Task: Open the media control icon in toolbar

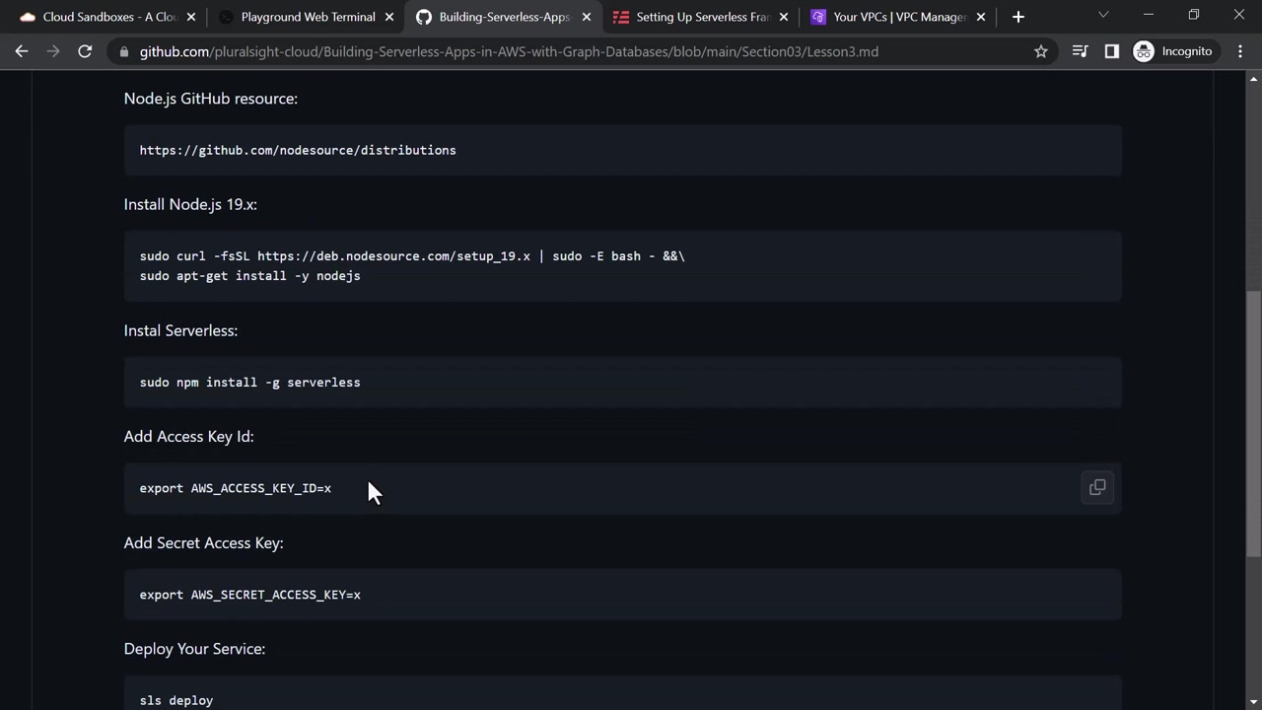Action: point(1080,51)
